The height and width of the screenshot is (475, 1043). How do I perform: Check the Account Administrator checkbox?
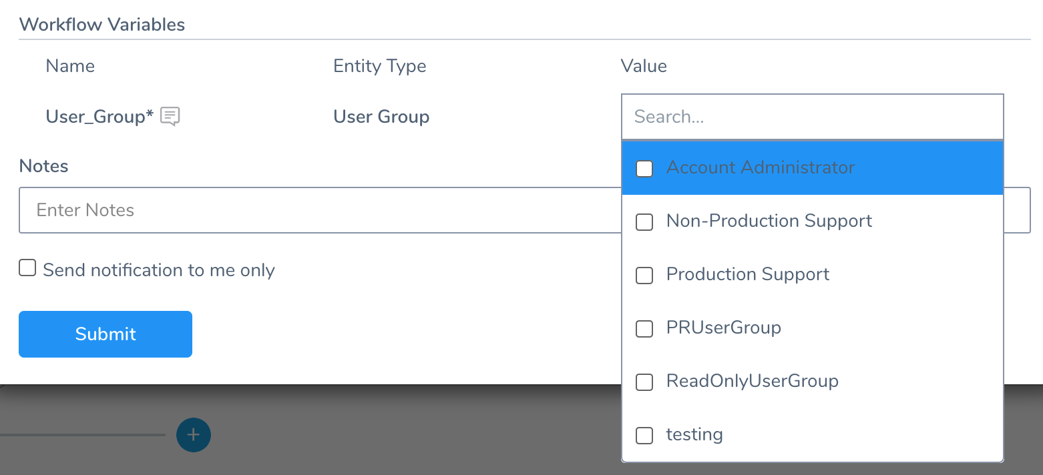[644, 168]
